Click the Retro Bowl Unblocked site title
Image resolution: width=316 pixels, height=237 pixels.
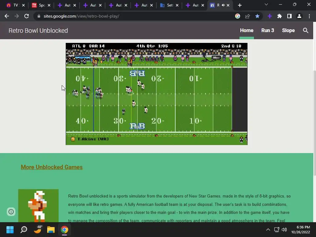(x=38, y=31)
